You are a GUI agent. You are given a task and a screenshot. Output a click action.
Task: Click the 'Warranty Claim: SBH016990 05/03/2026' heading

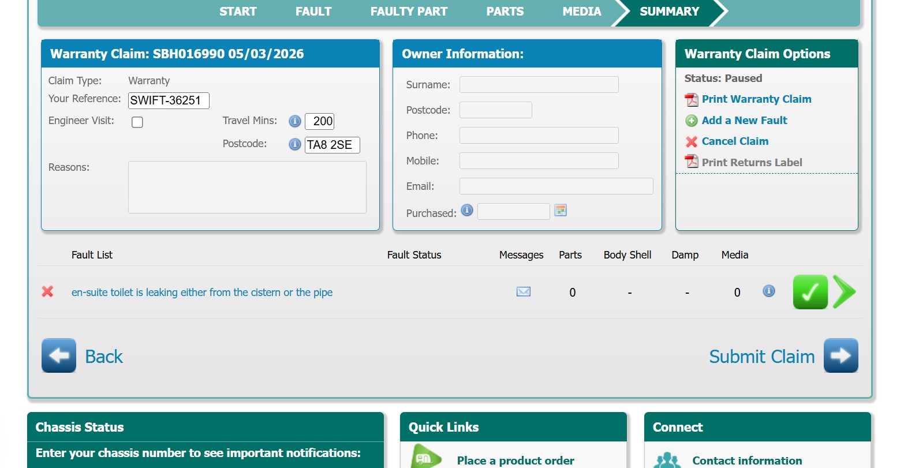177,54
